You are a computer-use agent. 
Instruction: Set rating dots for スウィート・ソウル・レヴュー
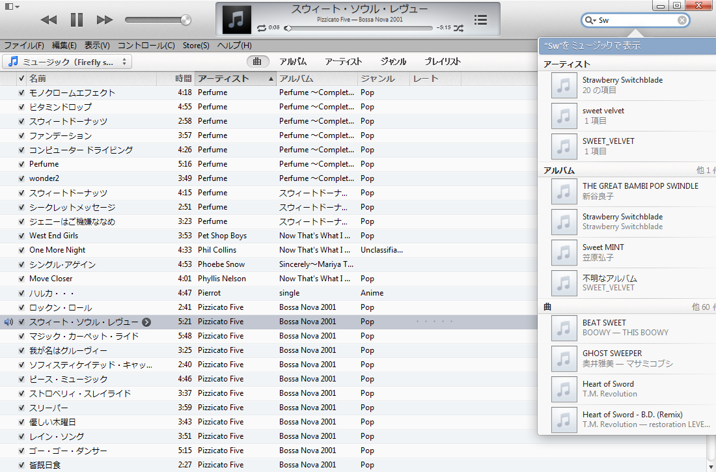pos(434,322)
